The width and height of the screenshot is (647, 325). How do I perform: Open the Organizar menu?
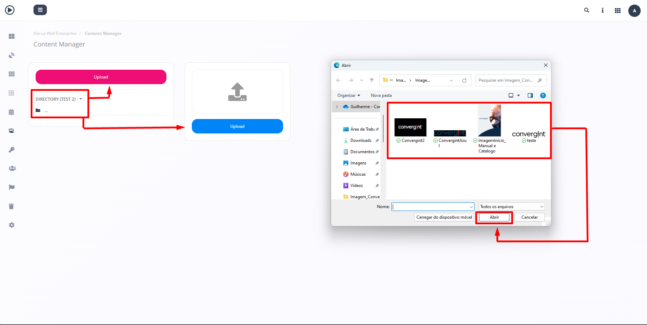[x=348, y=95]
